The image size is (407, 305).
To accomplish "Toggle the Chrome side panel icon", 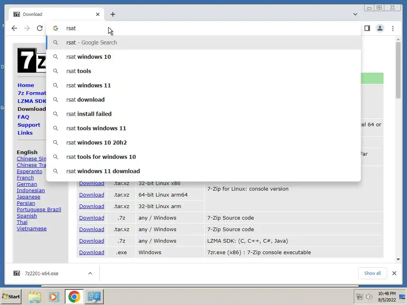I will (367, 28).
